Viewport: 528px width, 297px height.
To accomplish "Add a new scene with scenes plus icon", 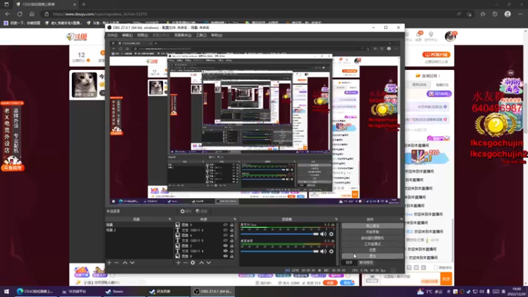I will point(109,263).
